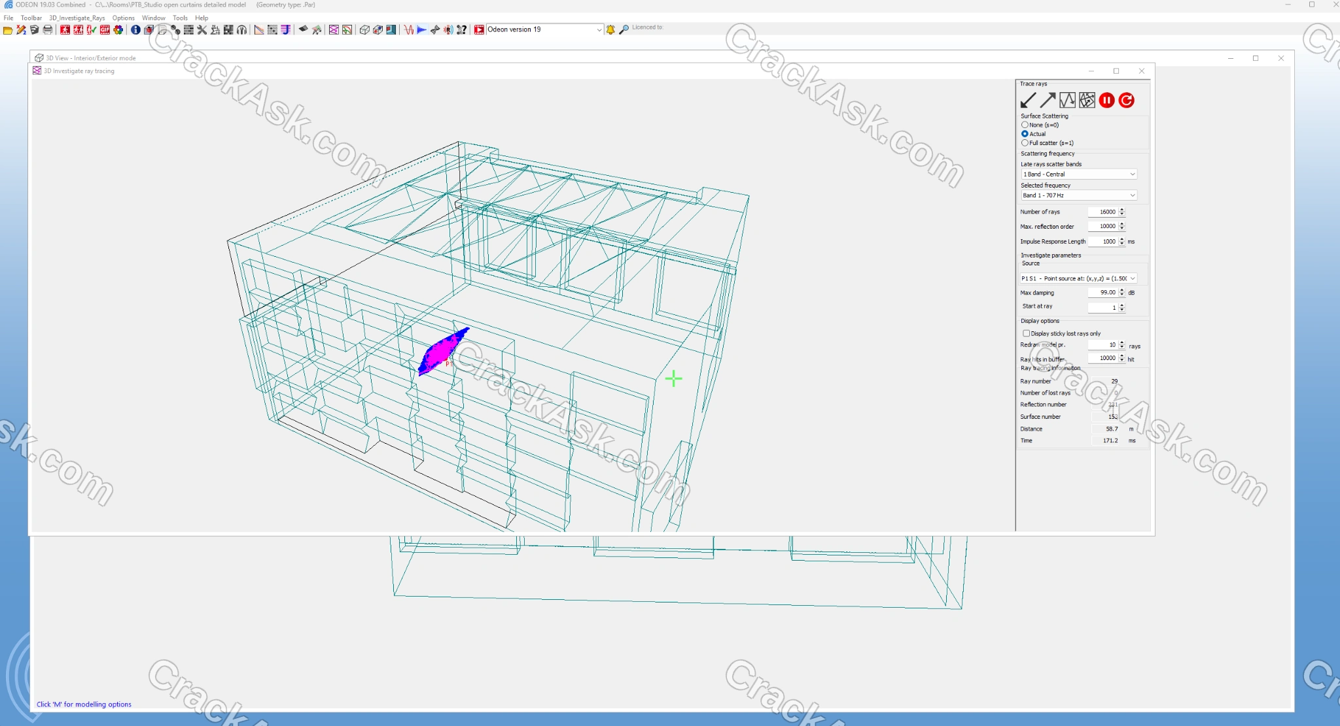Viewport: 1340px width, 726px height.
Task: Click the Start at ray spinner arrows
Action: pos(1121,307)
